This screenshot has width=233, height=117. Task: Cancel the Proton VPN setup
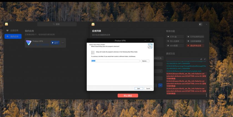[148, 89]
